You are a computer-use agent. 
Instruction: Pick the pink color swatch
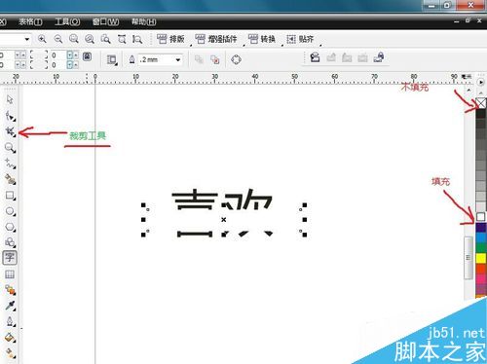[x=481, y=278]
